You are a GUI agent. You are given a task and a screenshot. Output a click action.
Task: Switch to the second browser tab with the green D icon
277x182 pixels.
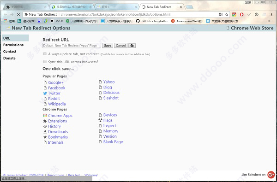point(72,7)
